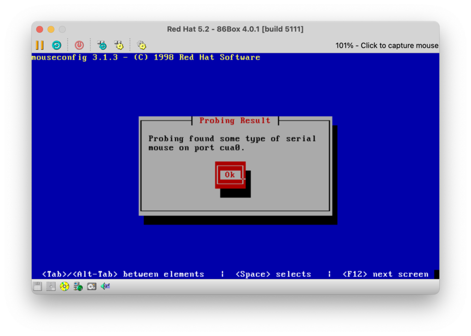471x336 pixels.
Task: Click the mouseconfig 3.1.3 header text
Action: click(146, 57)
